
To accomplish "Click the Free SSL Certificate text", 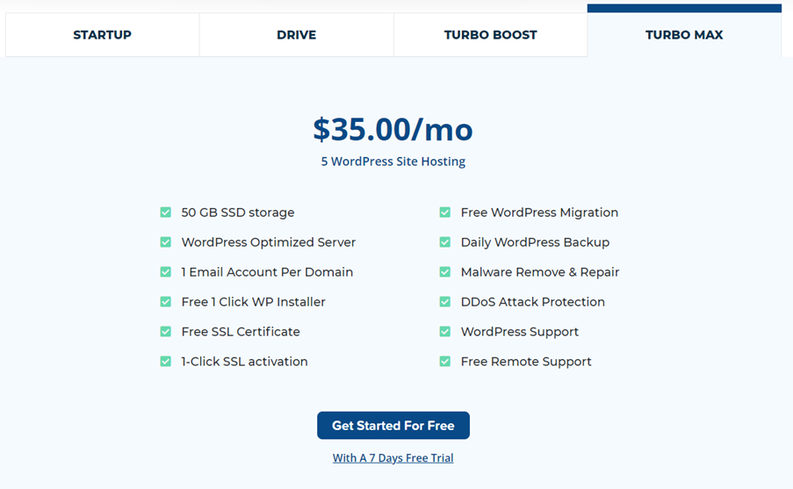I will (241, 332).
